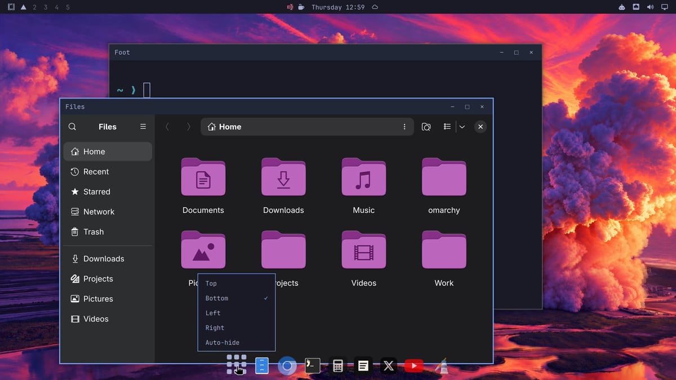Choose Left in dock position menu
Viewport: 676px width, 380px height.
pyautogui.click(x=237, y=313)
